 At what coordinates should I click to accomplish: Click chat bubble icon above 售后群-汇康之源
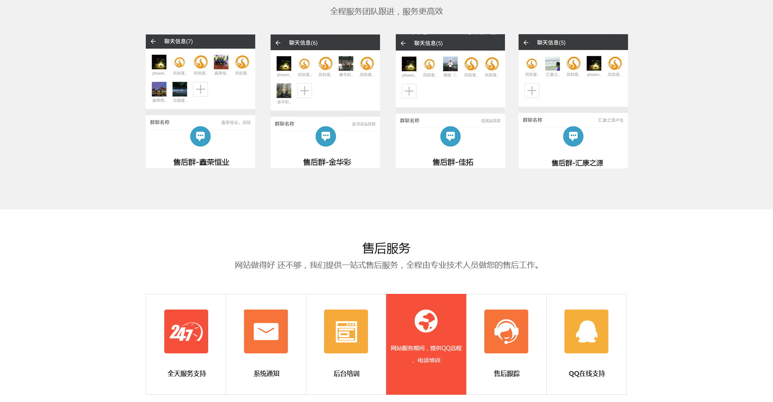pos(573,137)
